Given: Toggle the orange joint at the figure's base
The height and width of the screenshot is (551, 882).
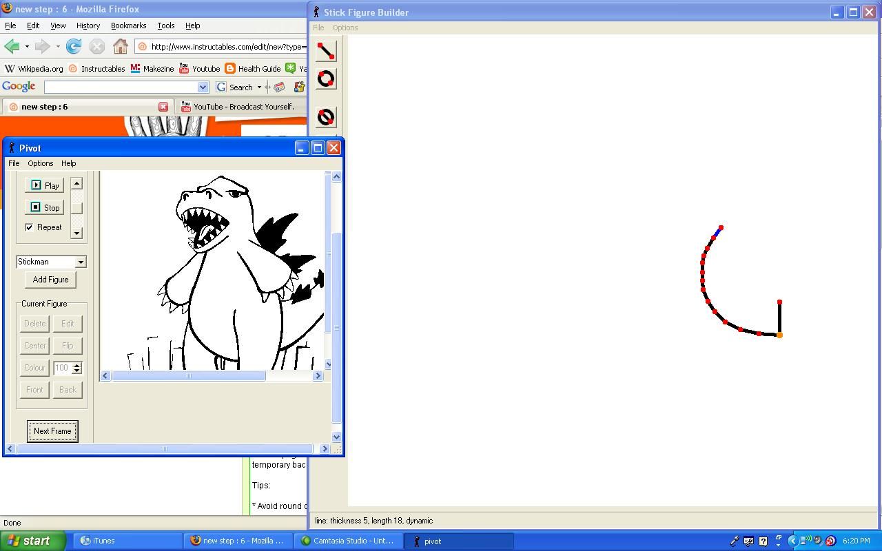Looking at the screenshot, I should coord(779,335).
